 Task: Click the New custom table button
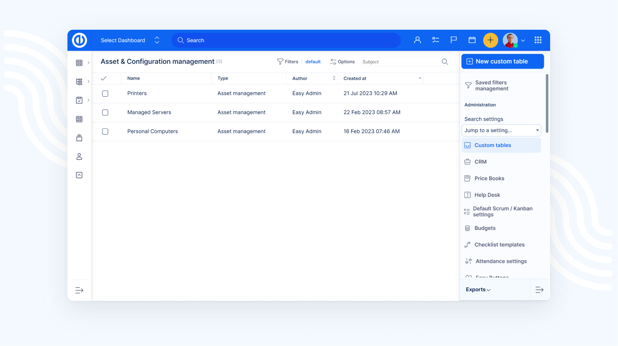502,62
